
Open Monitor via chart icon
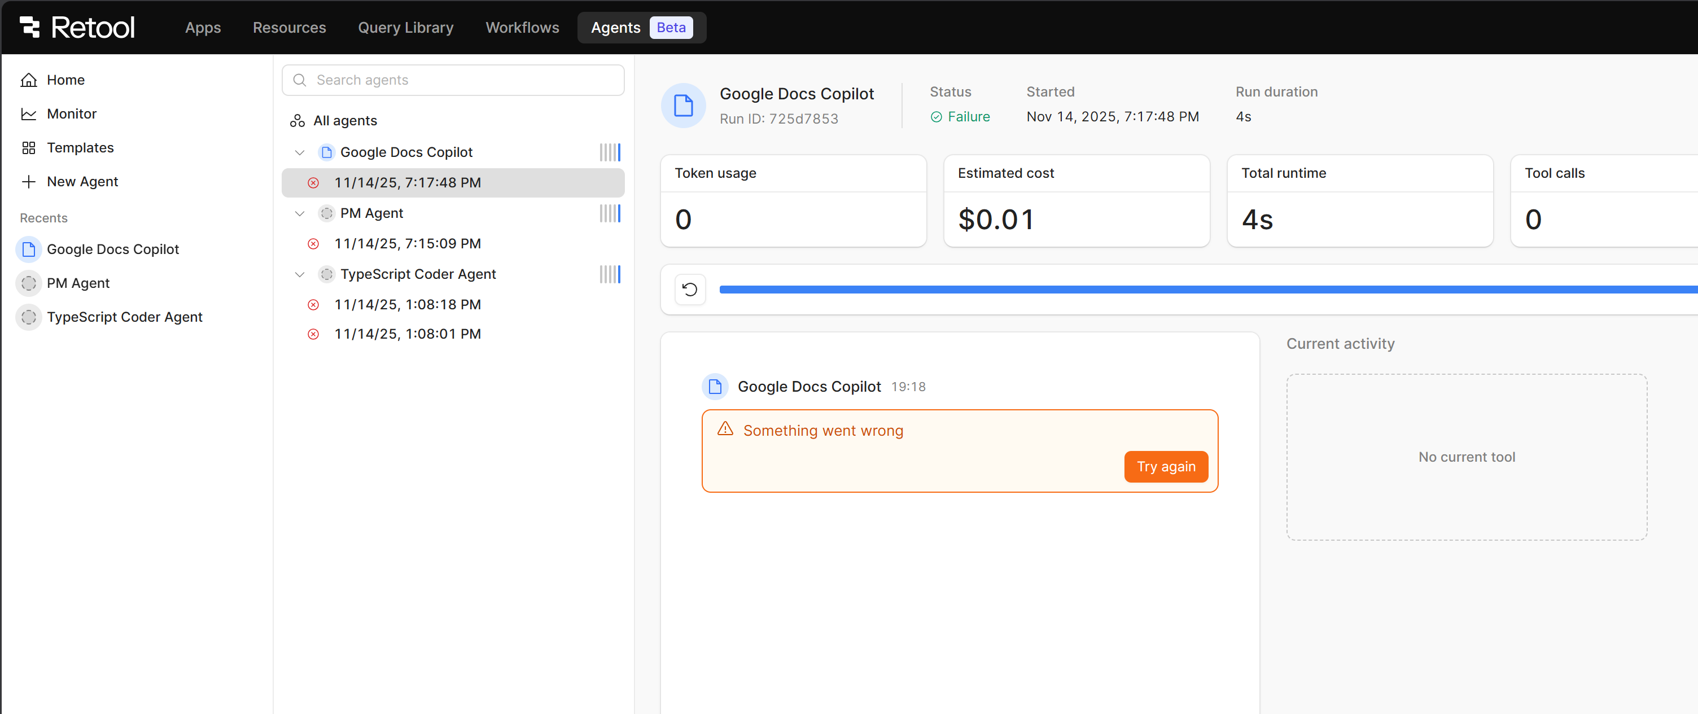pos(28,114)
